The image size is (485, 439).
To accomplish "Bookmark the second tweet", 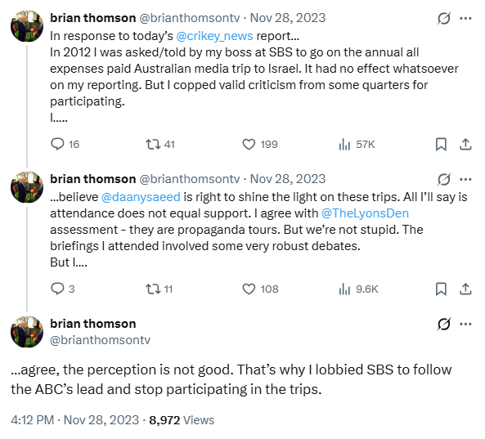I will (441, 289).
